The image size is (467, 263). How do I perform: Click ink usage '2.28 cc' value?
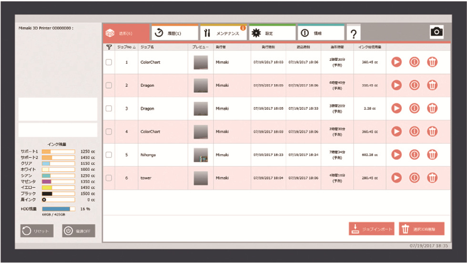pos(370,108)
